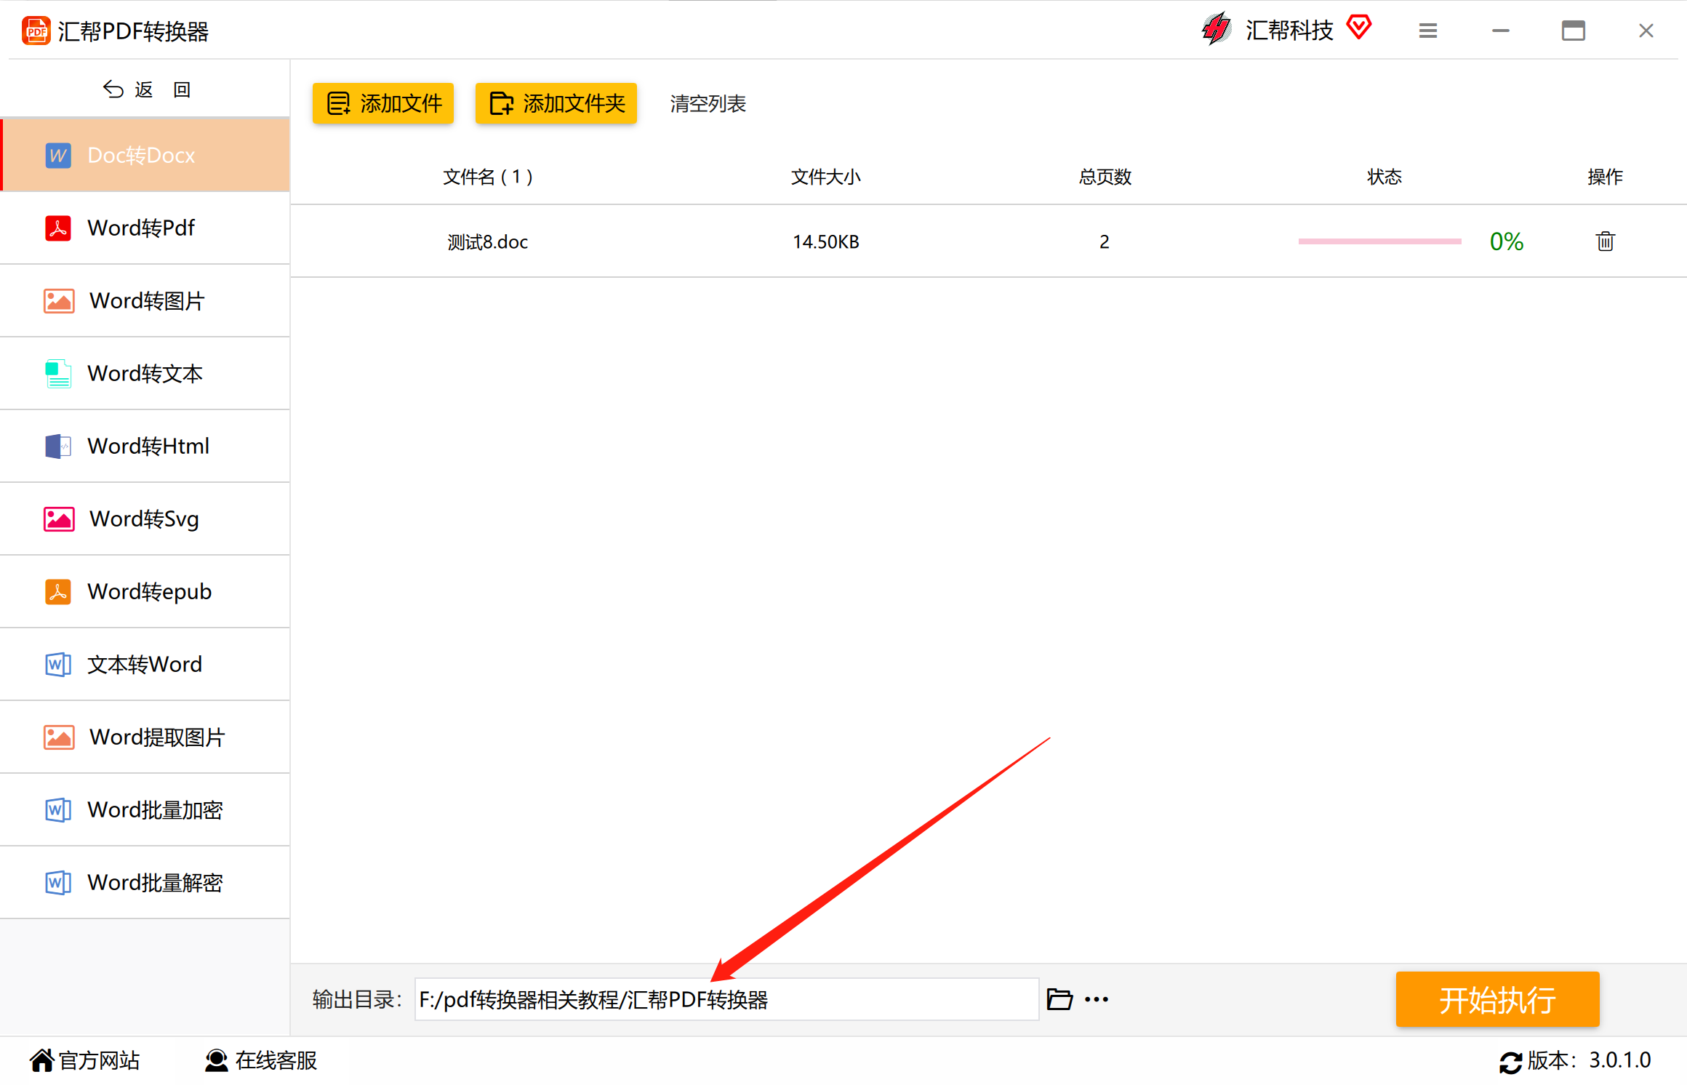Click the Word转文本 text document icon

(x=58, y=373)
